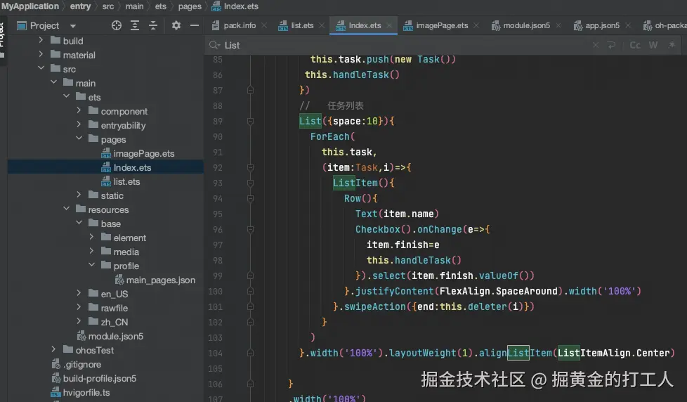Click the .gitignore file icon

[55, 364]
